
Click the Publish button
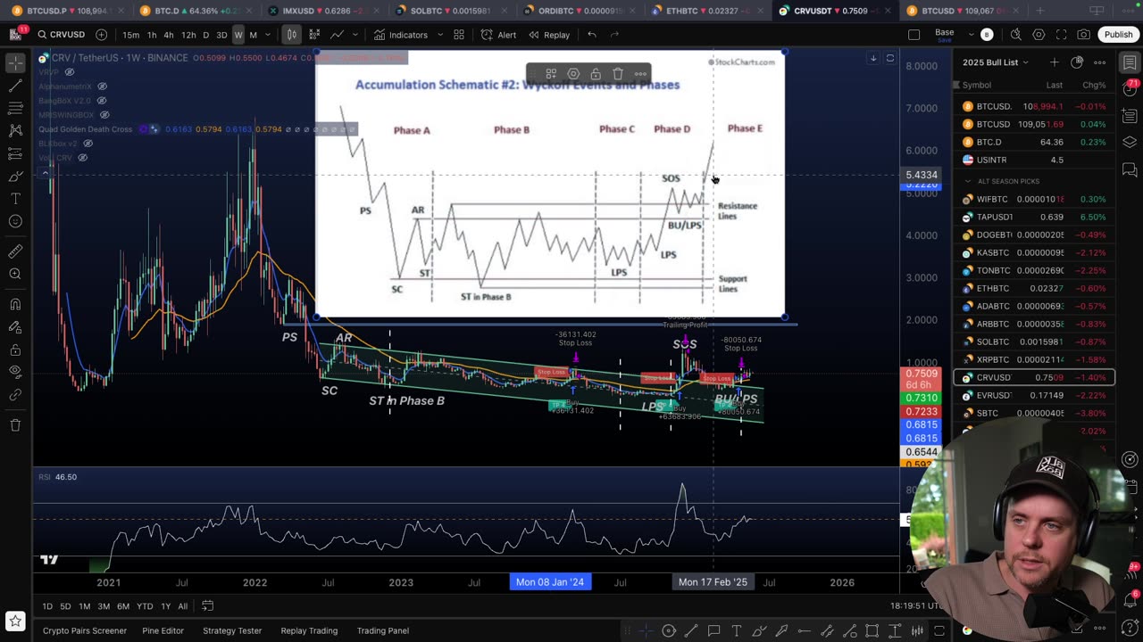[1118, 35]
